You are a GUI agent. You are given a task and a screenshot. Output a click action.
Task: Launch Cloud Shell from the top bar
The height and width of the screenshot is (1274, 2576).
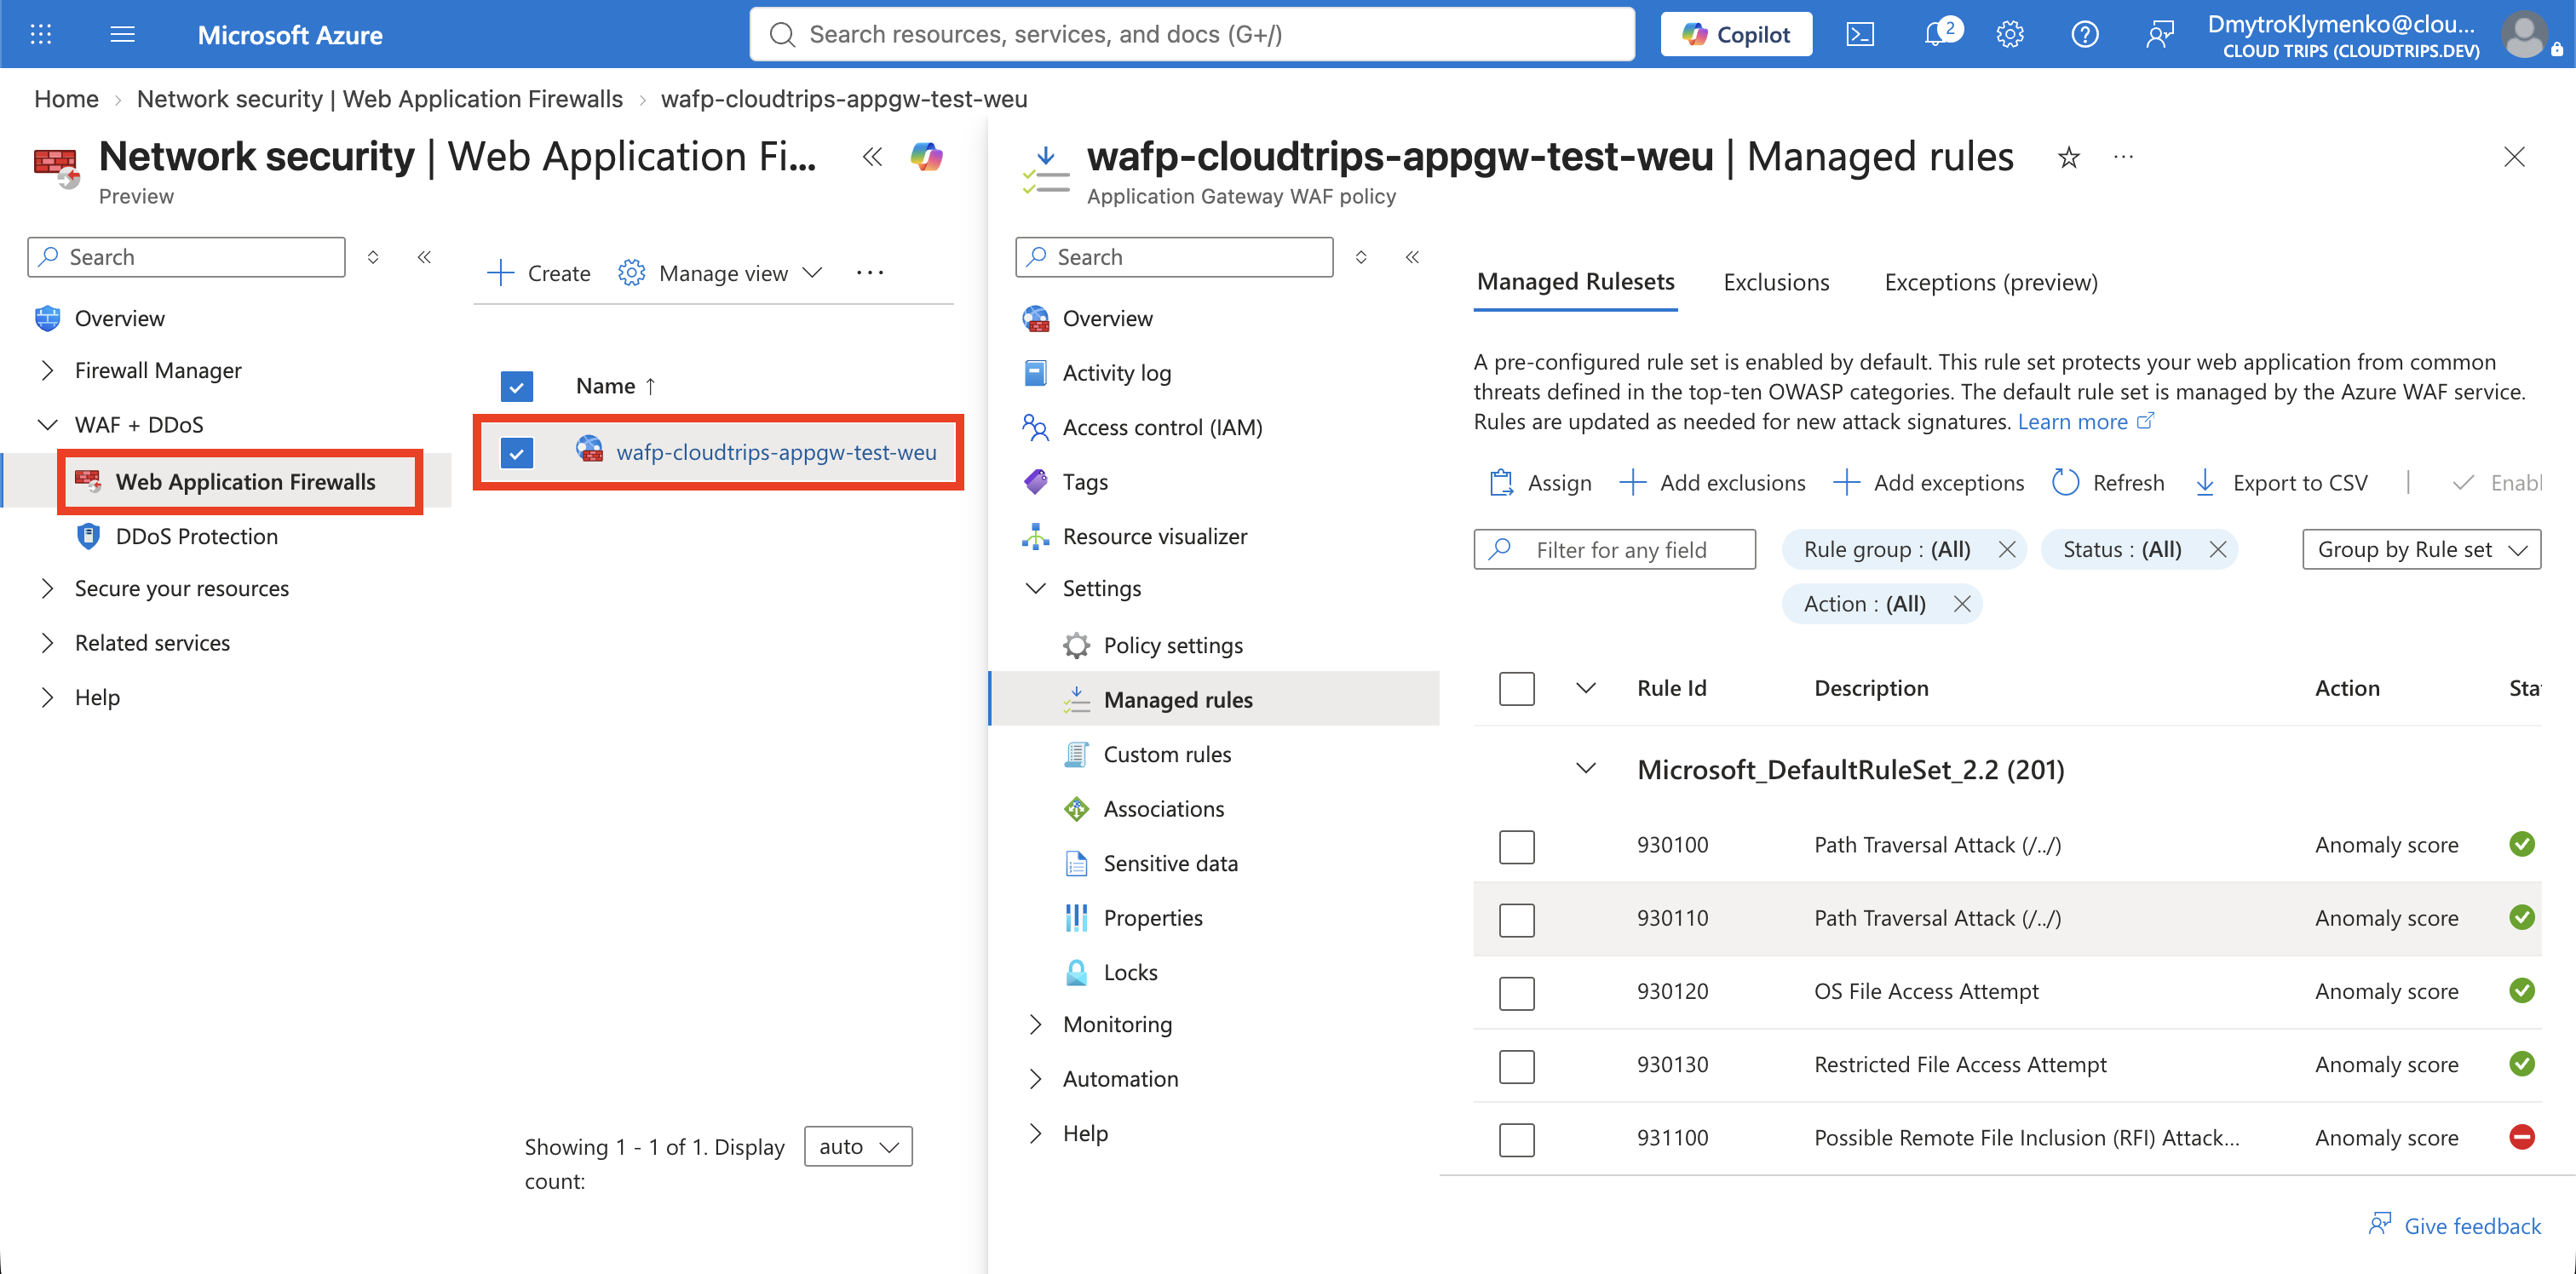click(1859, 34)
